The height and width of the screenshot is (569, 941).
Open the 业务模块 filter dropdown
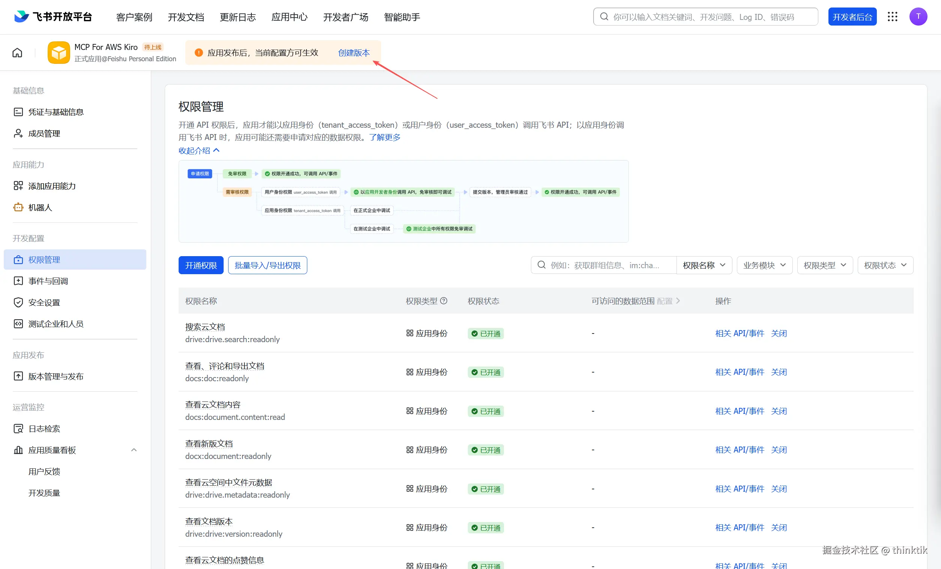[764, 266]
